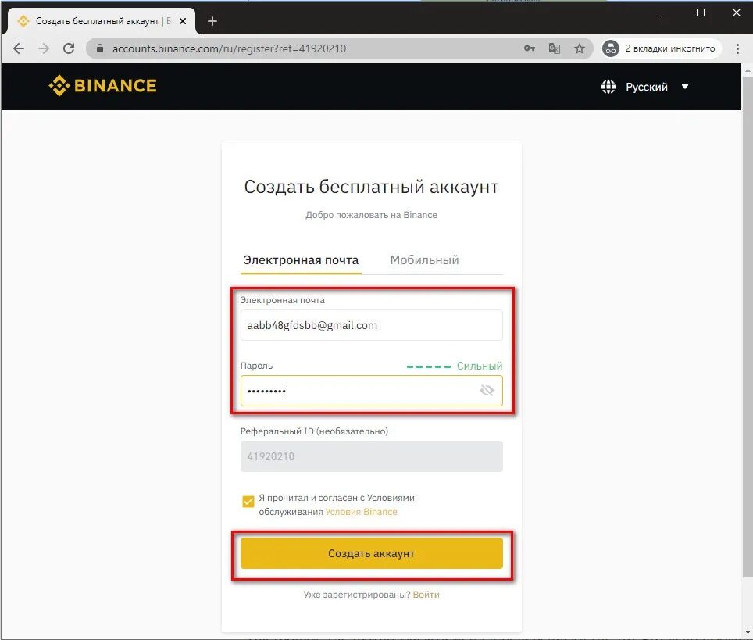Click the Binance logo
The height and width of the screenshot is (640, 753).
[x=102, y=85]
